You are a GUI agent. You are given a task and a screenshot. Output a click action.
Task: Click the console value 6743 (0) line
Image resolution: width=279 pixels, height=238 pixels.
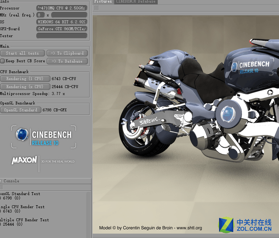click(10, 211)
